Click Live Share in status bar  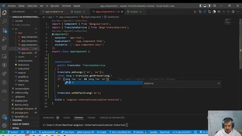pos(67,132)
